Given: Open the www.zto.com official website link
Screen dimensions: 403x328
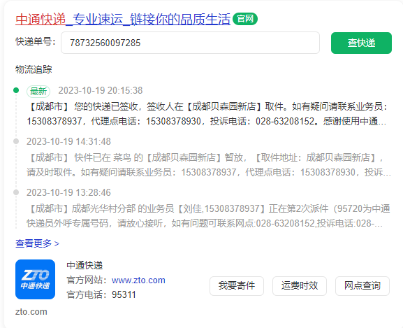Looking at the screenshot, I should pos(138,280).
